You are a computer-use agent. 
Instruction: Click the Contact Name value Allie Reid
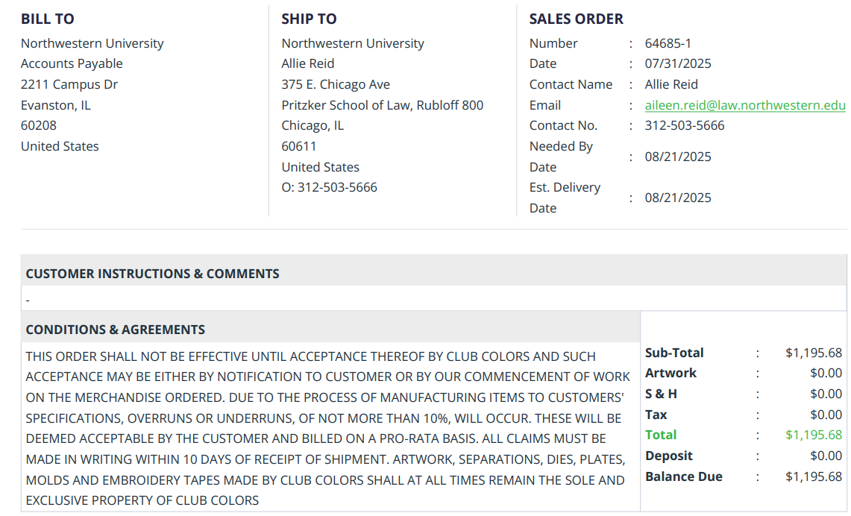pos(671,84)
